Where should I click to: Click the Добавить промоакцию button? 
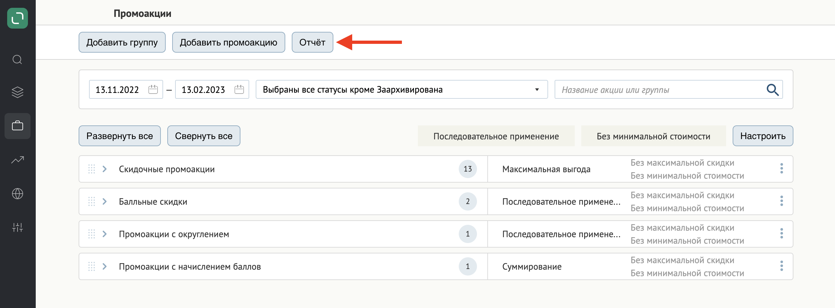(x=228, y=42)
